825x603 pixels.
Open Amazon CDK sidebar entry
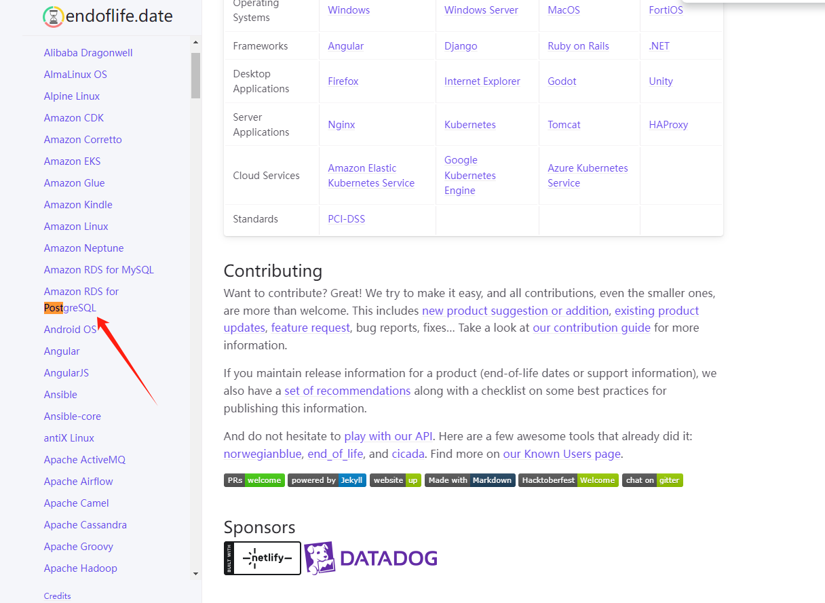[74, 118]
